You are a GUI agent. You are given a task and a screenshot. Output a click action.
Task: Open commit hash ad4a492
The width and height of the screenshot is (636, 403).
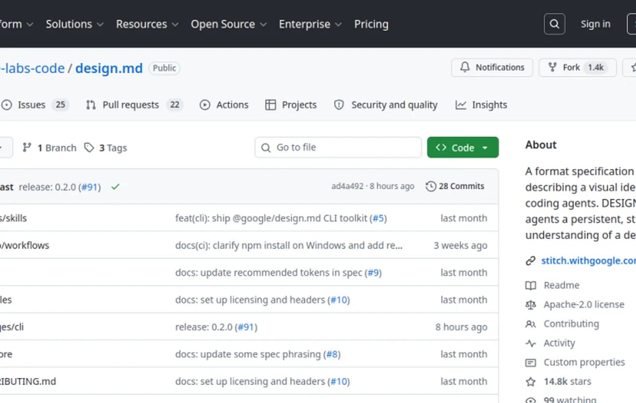point(348,186)
